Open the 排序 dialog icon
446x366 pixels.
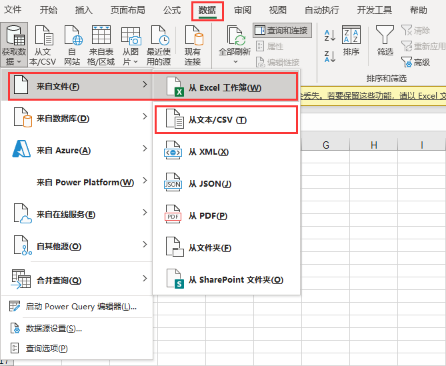coord(351,41)
